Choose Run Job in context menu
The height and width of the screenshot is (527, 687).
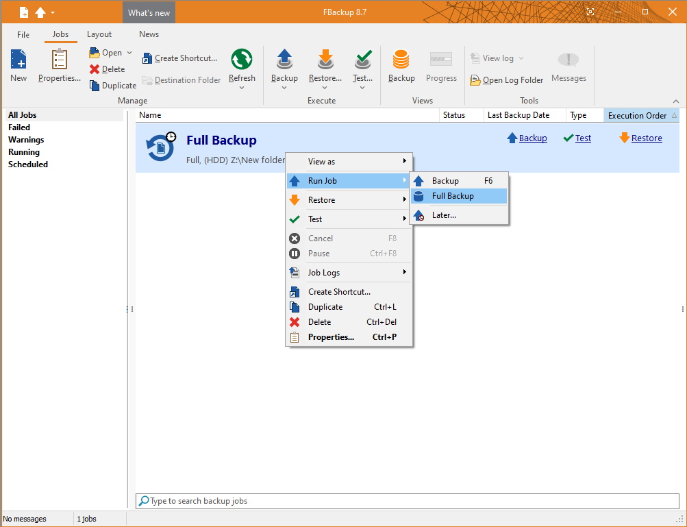pos(349,181)
